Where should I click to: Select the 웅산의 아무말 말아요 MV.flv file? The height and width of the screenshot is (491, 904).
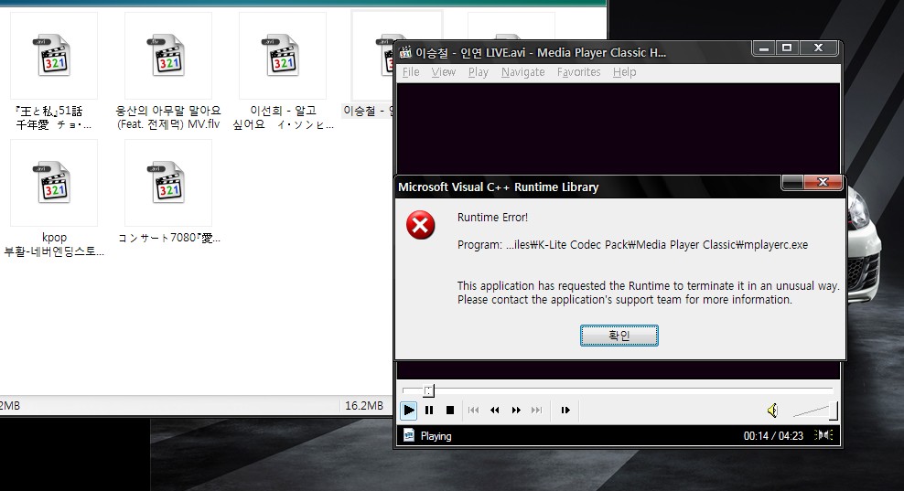click(x=168, y=56)
